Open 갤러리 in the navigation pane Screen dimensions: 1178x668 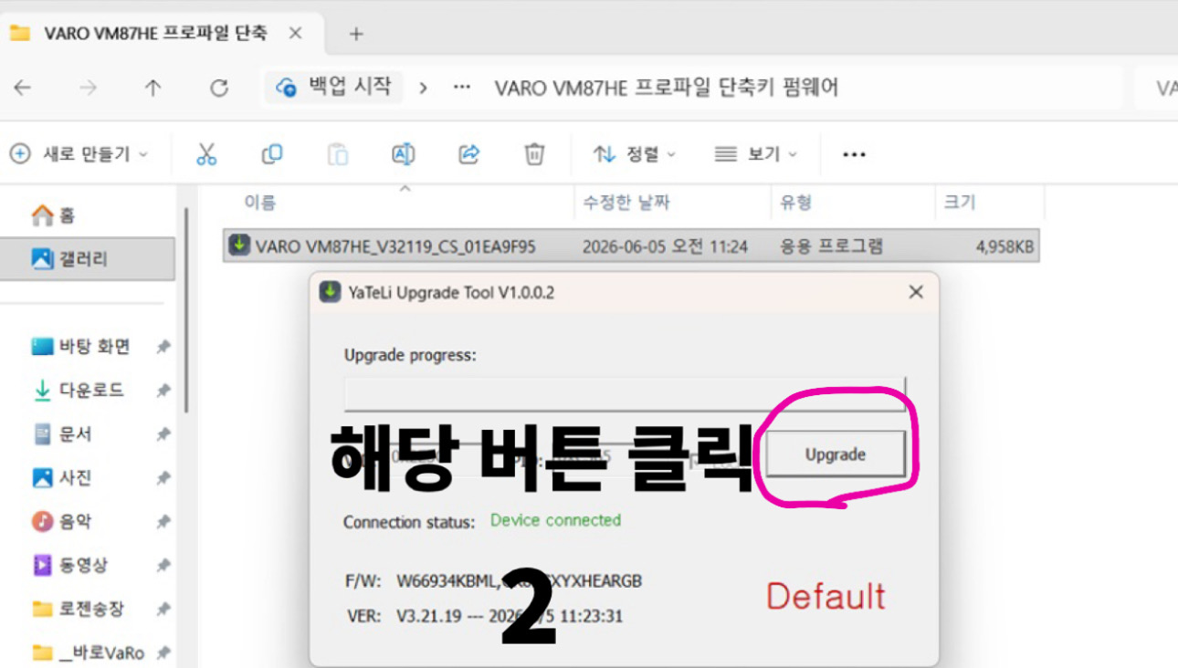coord(89,259)
